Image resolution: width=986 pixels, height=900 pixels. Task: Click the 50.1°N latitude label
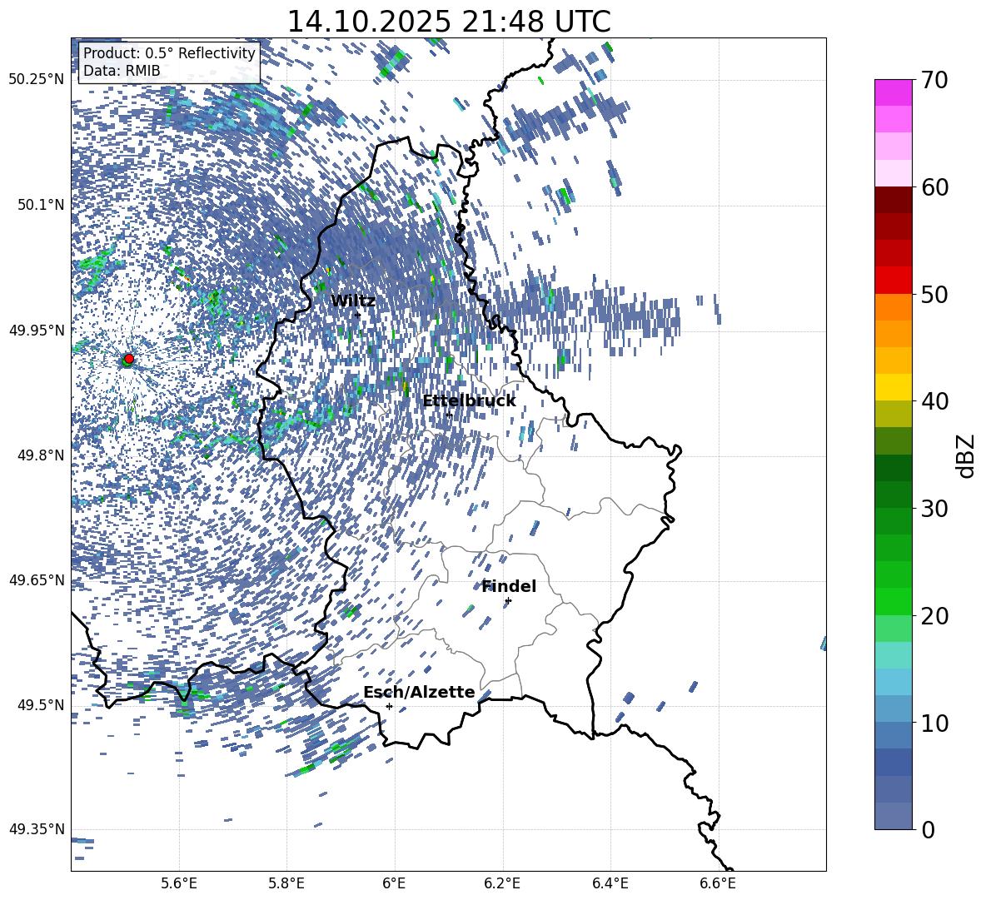click(41, 205)
